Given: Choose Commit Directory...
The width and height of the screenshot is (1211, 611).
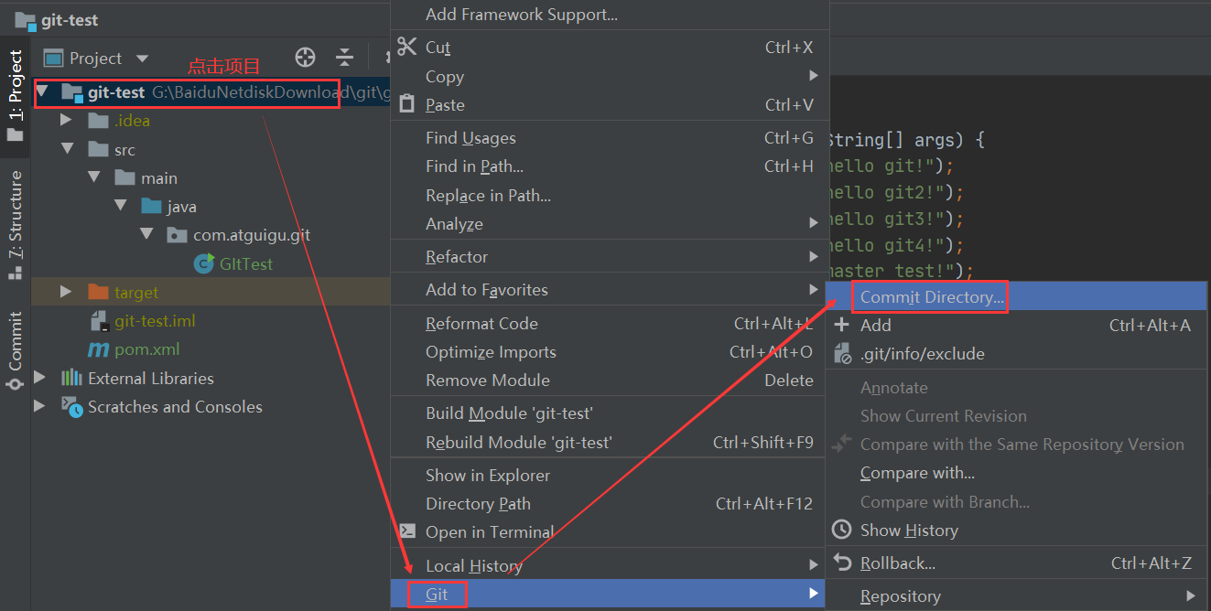Looking at the screenshot, I should click(1016, 297).
